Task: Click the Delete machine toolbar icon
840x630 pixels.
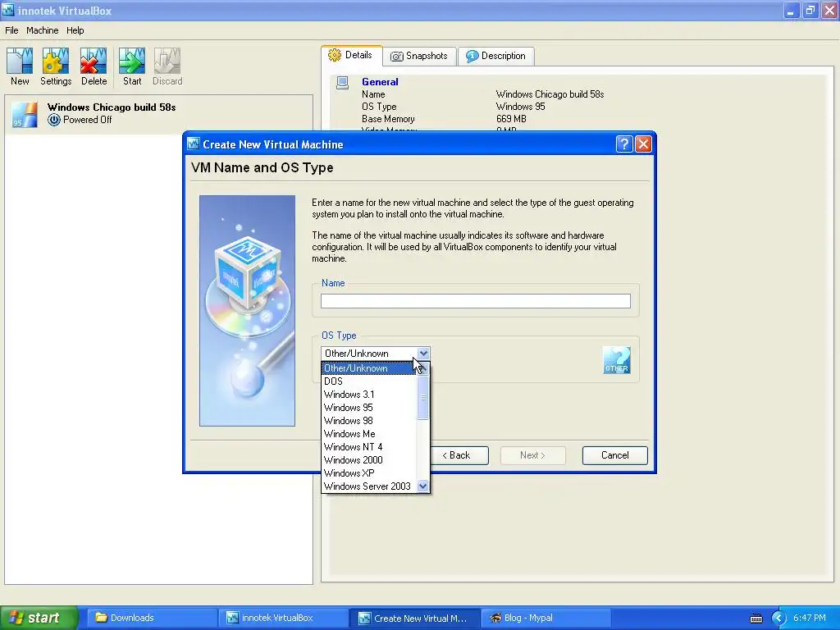Action: (94, 66)
